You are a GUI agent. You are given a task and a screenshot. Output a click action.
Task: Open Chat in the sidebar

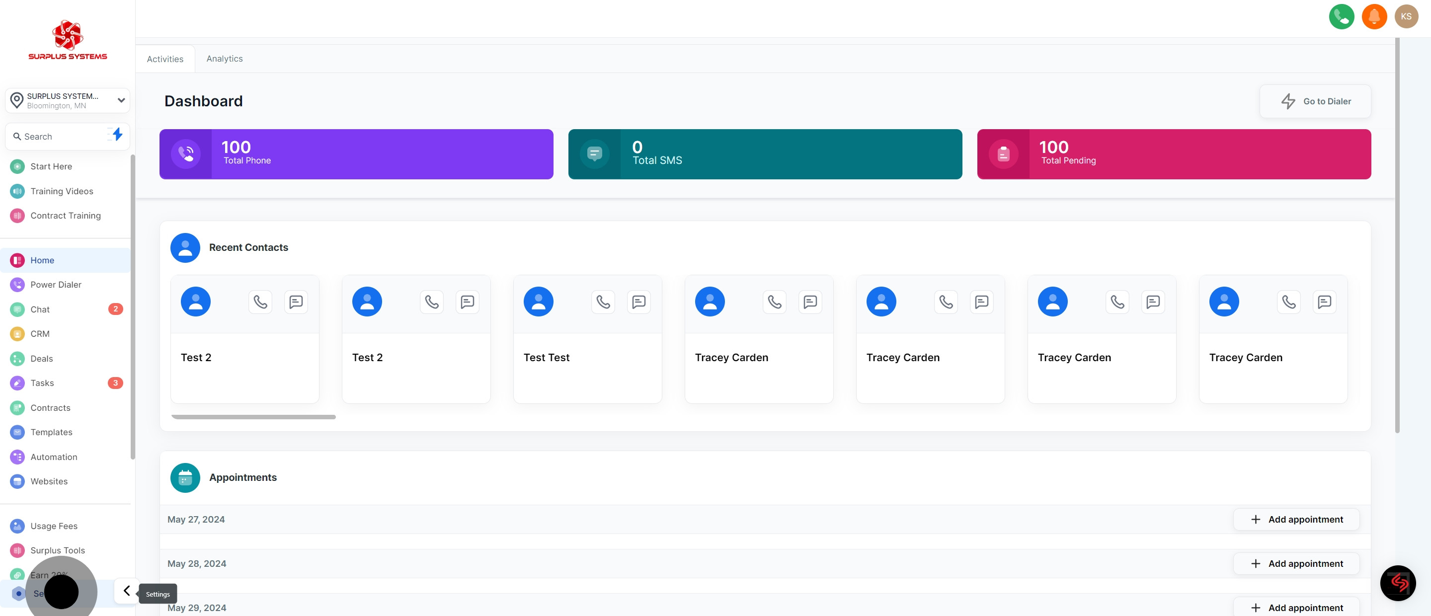click(40, 309)
